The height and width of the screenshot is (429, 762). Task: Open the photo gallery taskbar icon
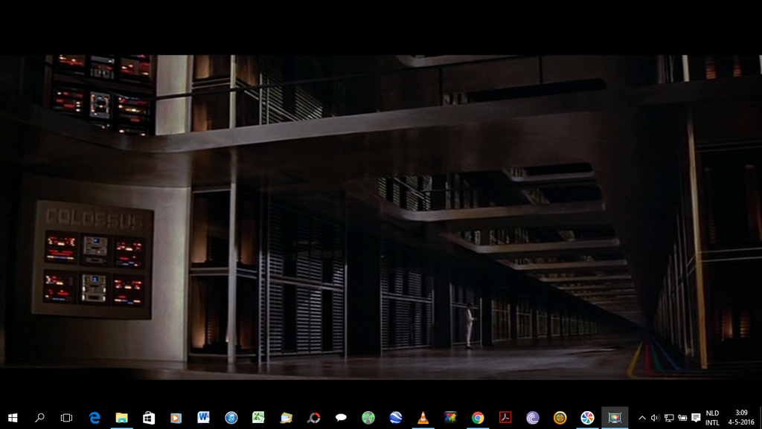[286, 417]
